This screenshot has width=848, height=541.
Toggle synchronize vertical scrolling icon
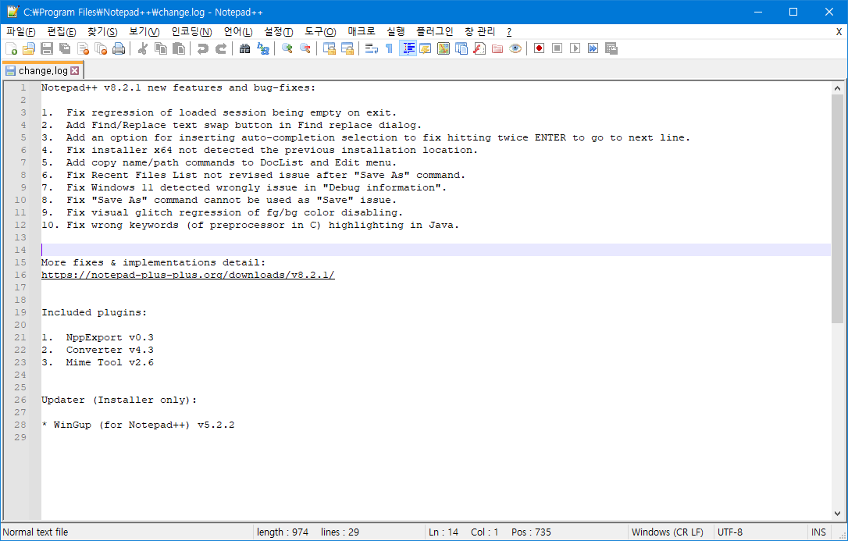point(330,48)
